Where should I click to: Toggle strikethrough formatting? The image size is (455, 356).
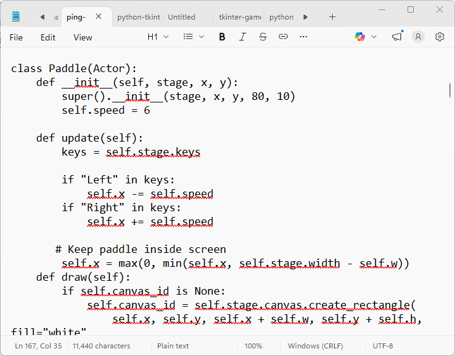263,37
